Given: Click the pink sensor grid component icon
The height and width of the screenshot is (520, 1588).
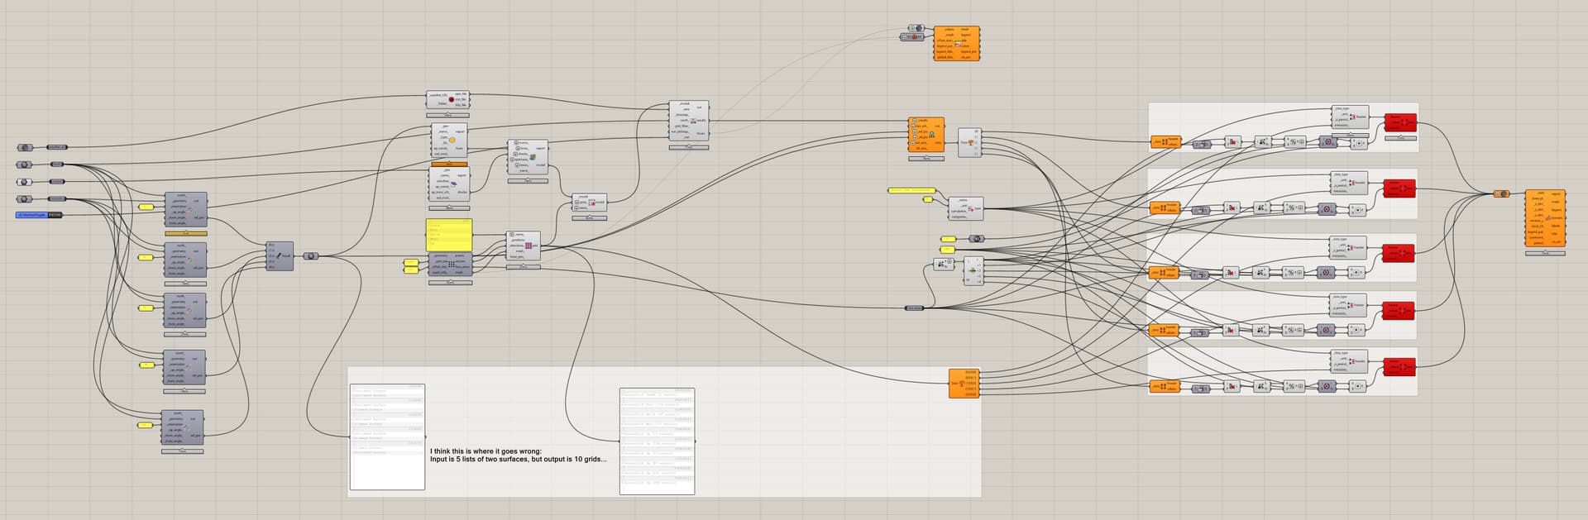Looking at the screenshot, I should [x=528, y=246].
